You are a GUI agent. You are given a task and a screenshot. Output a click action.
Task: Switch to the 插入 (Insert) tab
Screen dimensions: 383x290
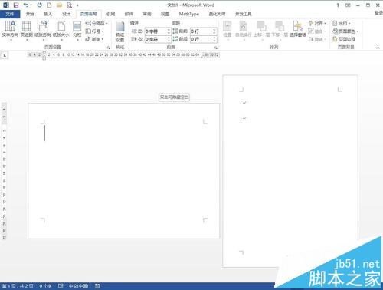(47, 14)
